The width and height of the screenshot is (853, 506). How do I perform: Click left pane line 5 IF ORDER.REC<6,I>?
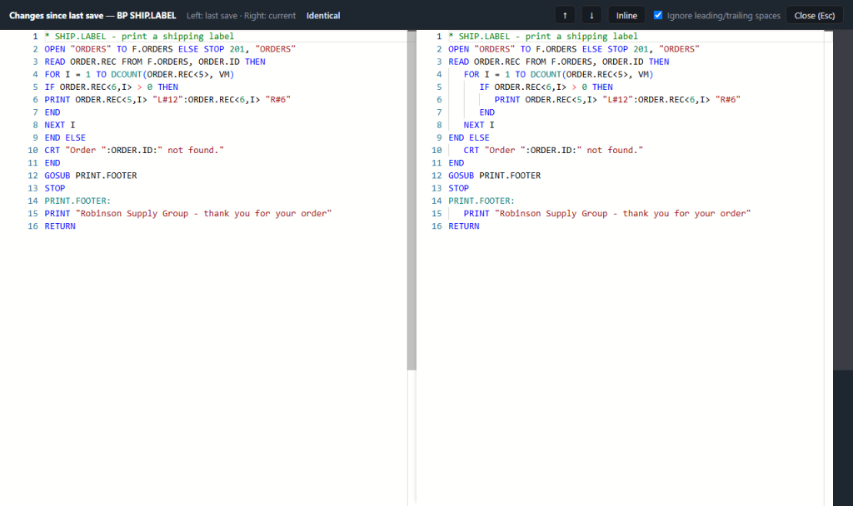[112, 87]
